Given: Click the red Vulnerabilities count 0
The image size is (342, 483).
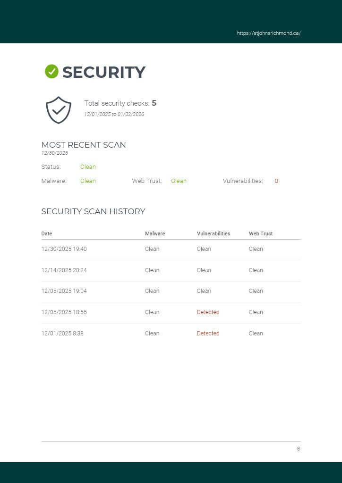Looking at the screenshot, I should tap(276, 181).
